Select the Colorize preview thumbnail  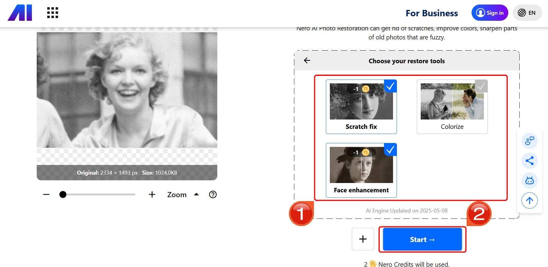[452, 101]
